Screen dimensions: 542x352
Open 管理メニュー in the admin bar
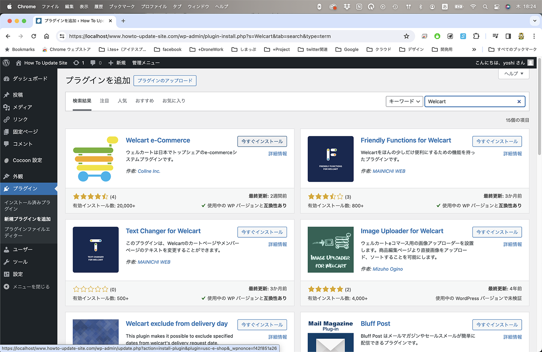tap(146, 63)
